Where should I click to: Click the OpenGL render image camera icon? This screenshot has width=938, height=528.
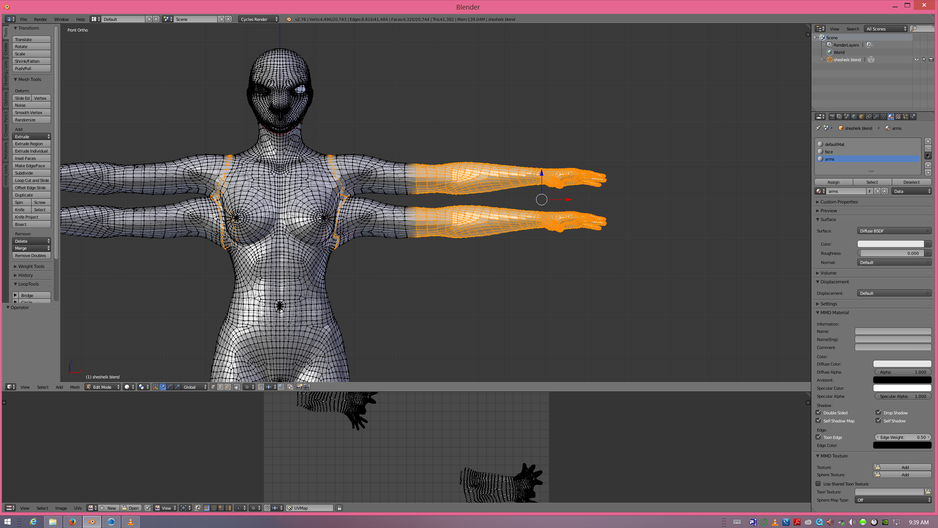(299, 387)
